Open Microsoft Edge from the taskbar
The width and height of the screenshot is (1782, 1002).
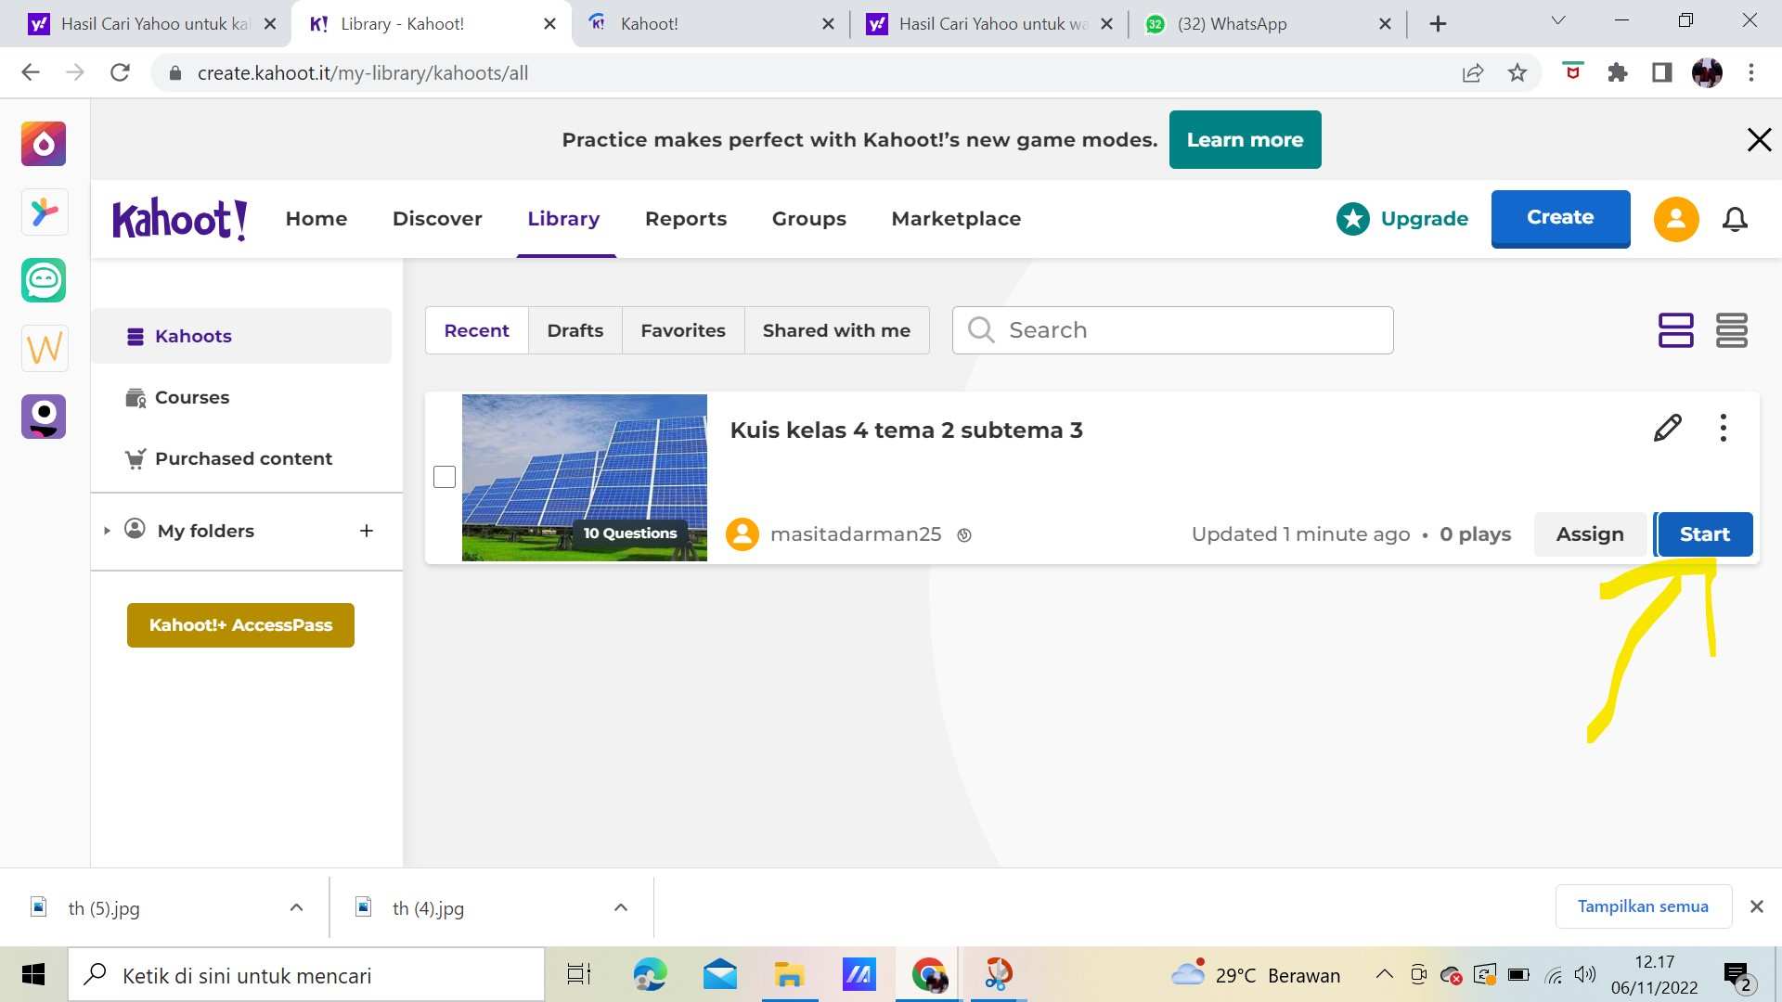pyautogui.click(x=650, y=974)
